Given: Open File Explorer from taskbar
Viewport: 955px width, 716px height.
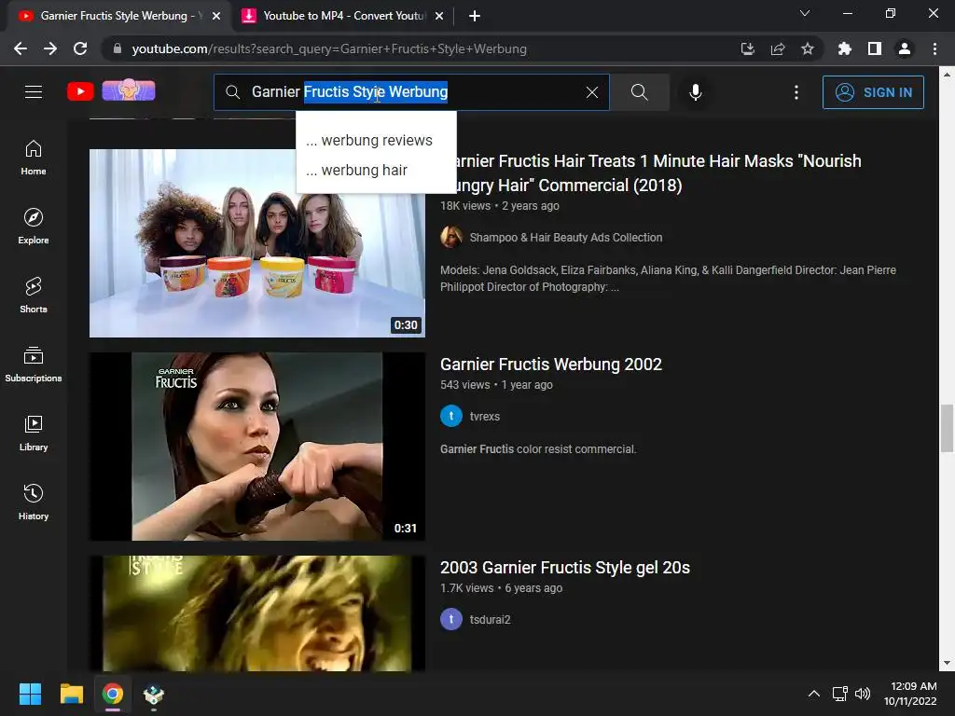Looking at the screenshot, I should 71,694.
